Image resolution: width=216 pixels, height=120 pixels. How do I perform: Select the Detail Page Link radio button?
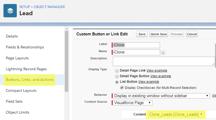click(117, 71)
